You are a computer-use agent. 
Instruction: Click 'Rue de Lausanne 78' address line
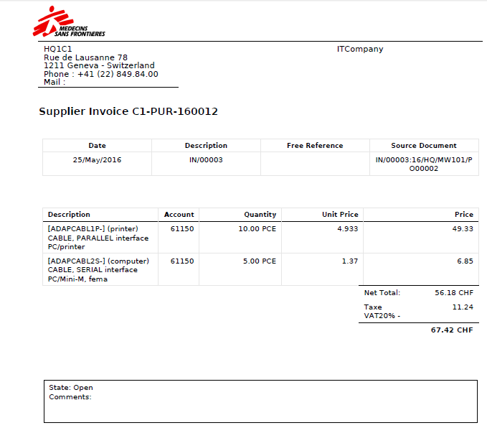tap(86, 57)
